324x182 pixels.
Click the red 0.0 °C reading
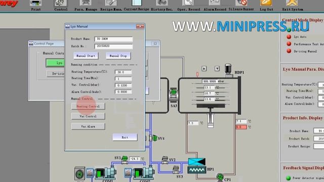241,127
